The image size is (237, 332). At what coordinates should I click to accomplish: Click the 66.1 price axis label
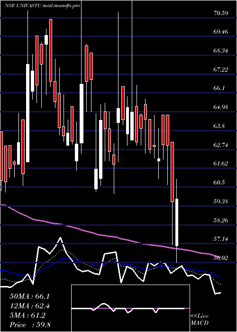click(x=219, y=88)
